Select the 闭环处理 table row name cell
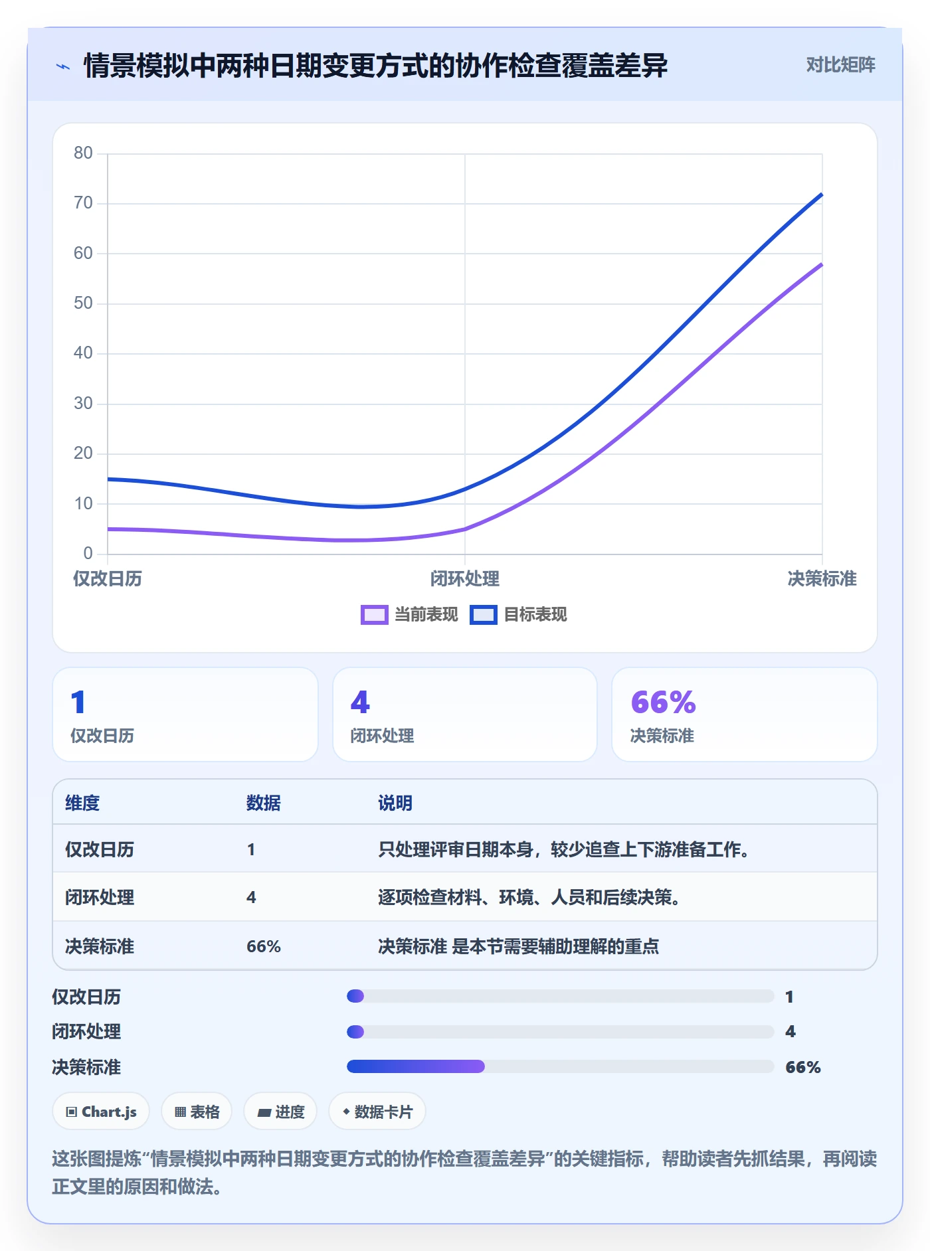 pos(100,898)
